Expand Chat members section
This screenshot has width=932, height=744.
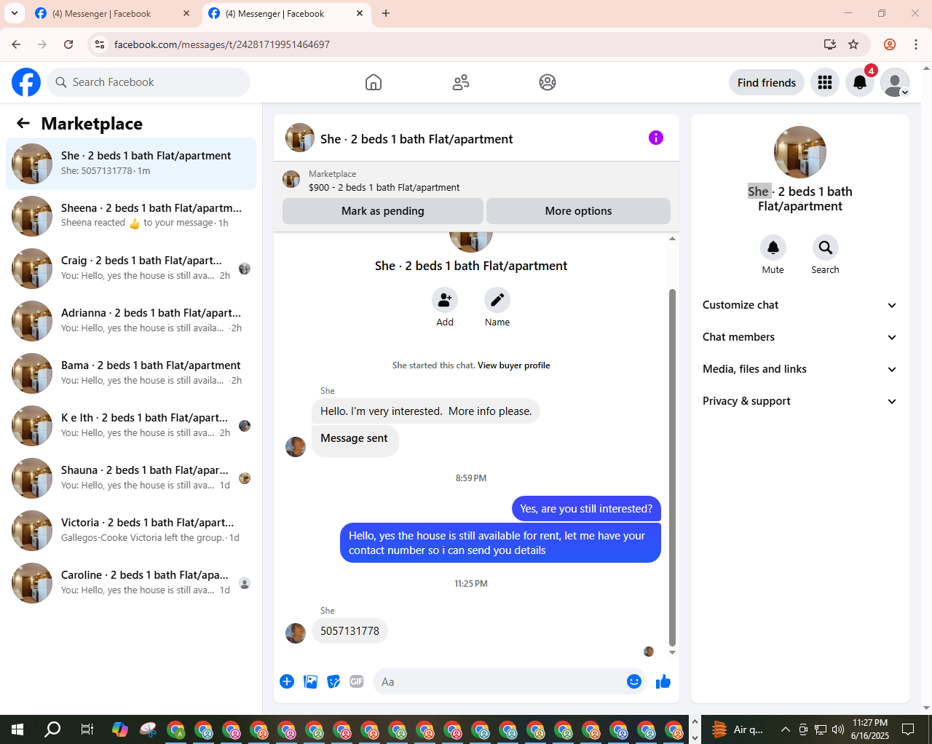click(x=799, y=337)
